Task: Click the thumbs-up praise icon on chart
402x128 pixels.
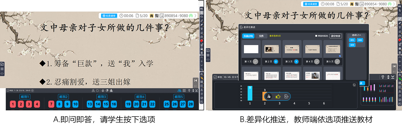Action: click(278, 96)
